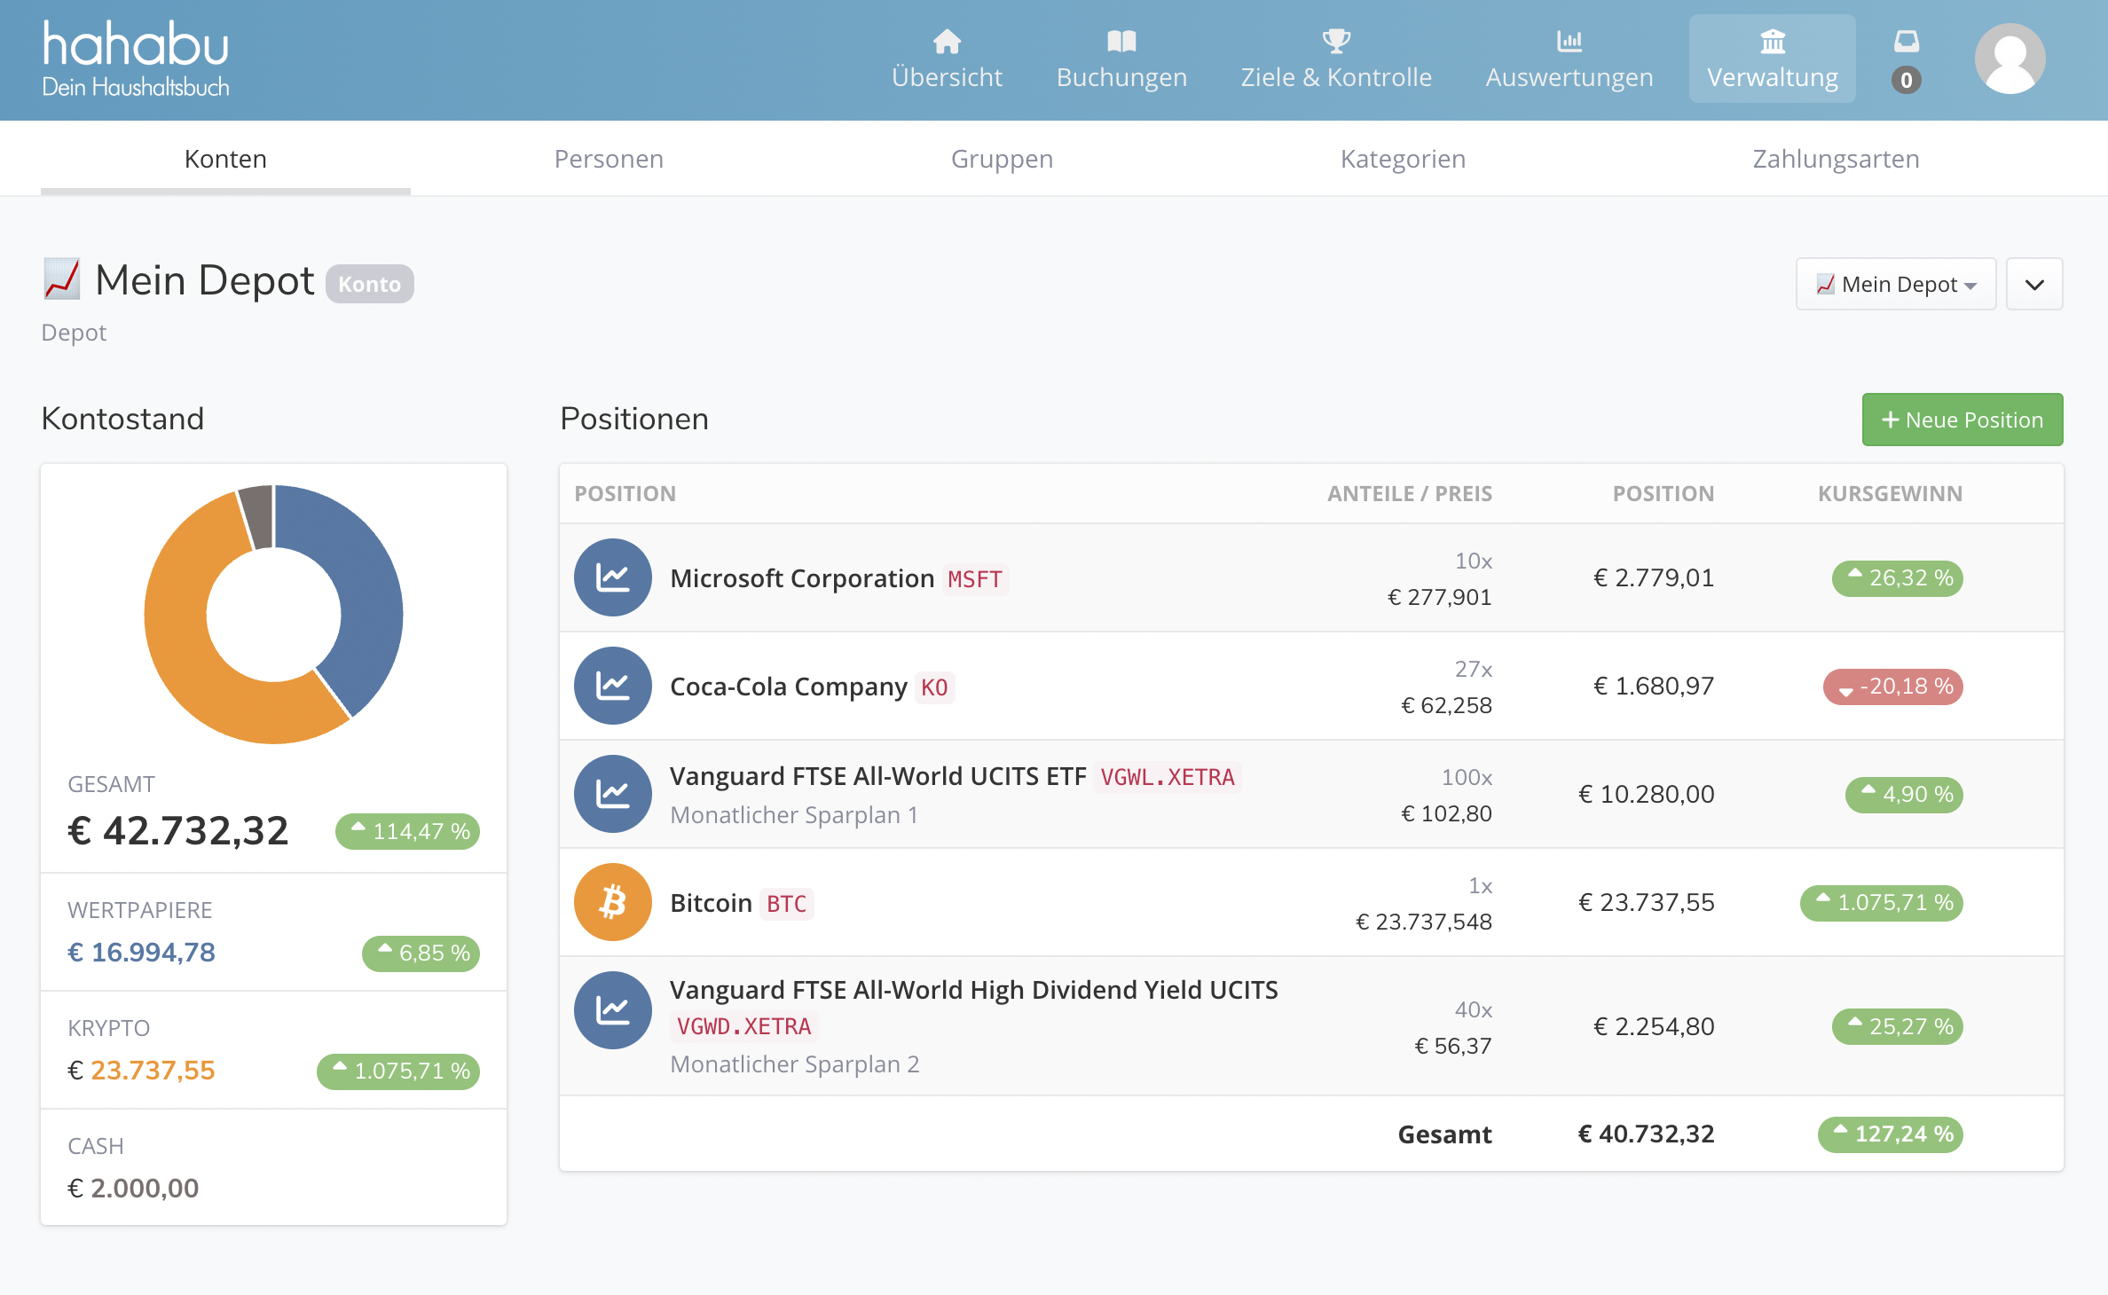
Task: Click the -20,18 % Kursgewinn badge
Action: [x=1892, y=687]
